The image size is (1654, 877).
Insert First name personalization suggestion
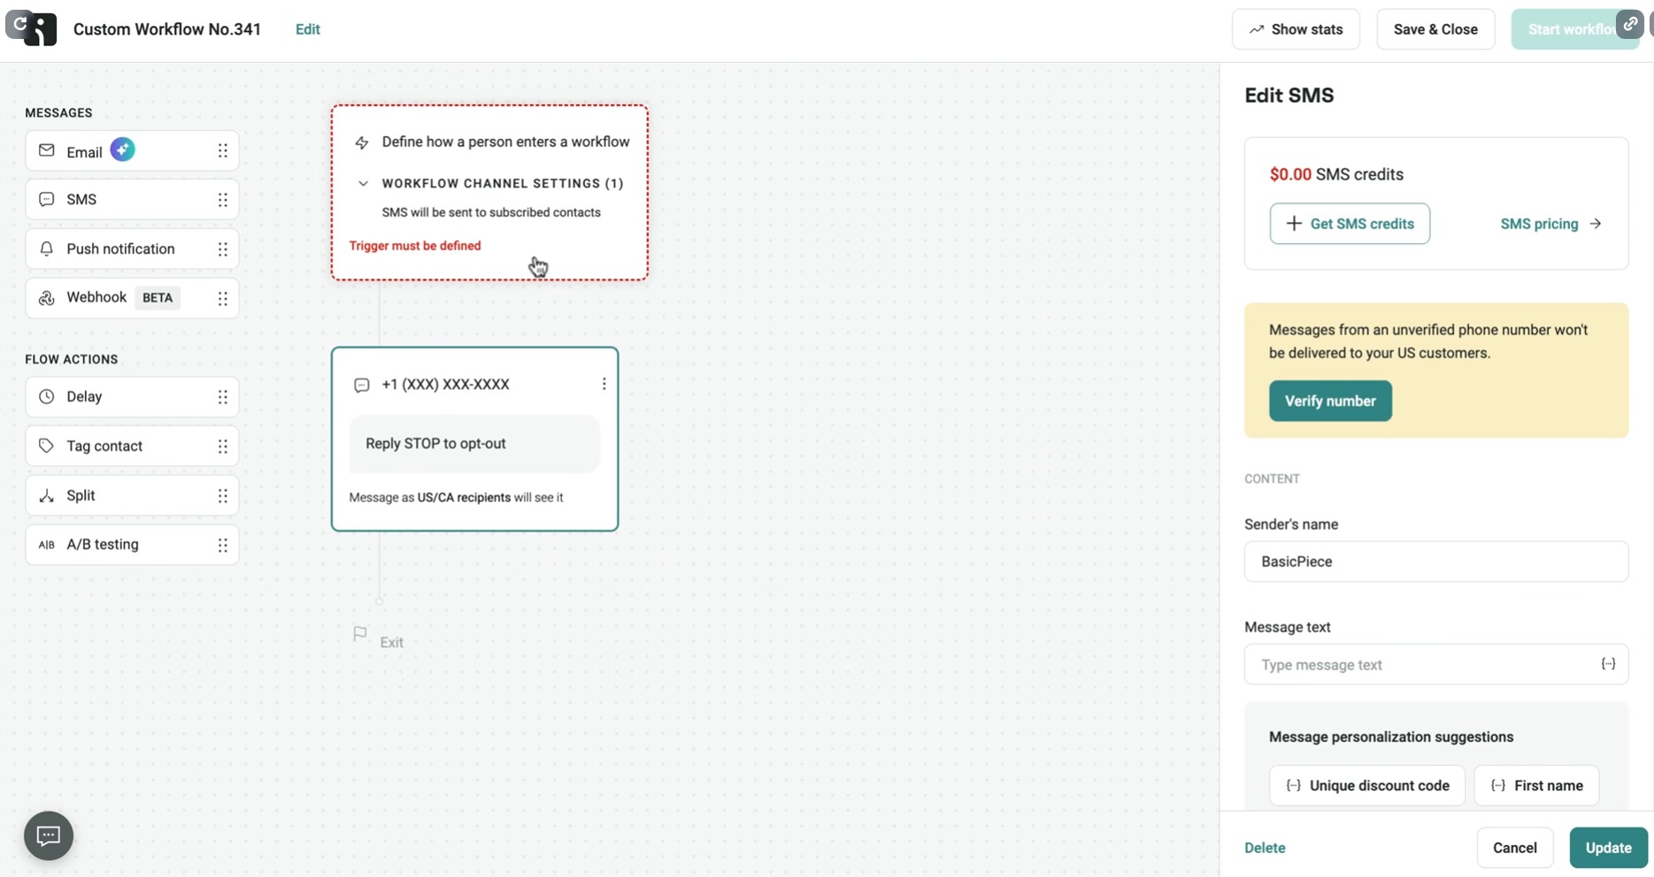tap(1536, 785)
